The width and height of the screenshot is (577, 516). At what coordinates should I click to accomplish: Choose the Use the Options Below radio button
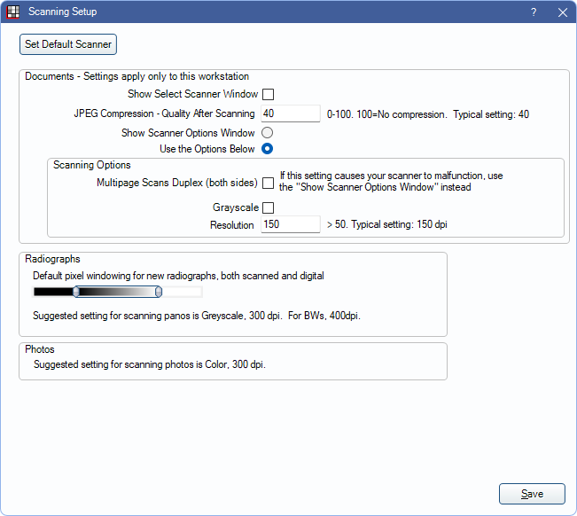pyautogui.click(x=267, y=148)
